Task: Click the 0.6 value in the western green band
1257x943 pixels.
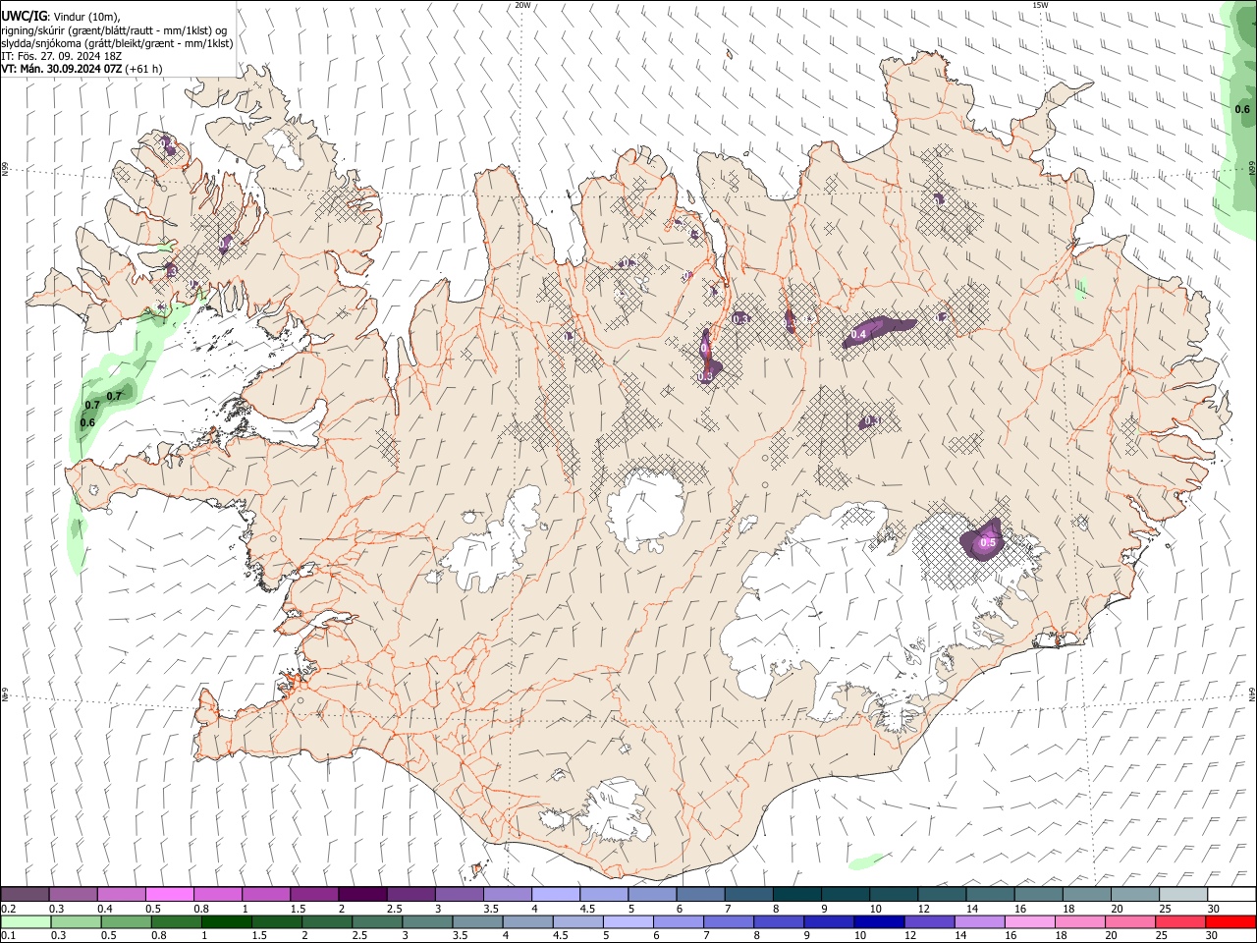Action: [87, 423]
